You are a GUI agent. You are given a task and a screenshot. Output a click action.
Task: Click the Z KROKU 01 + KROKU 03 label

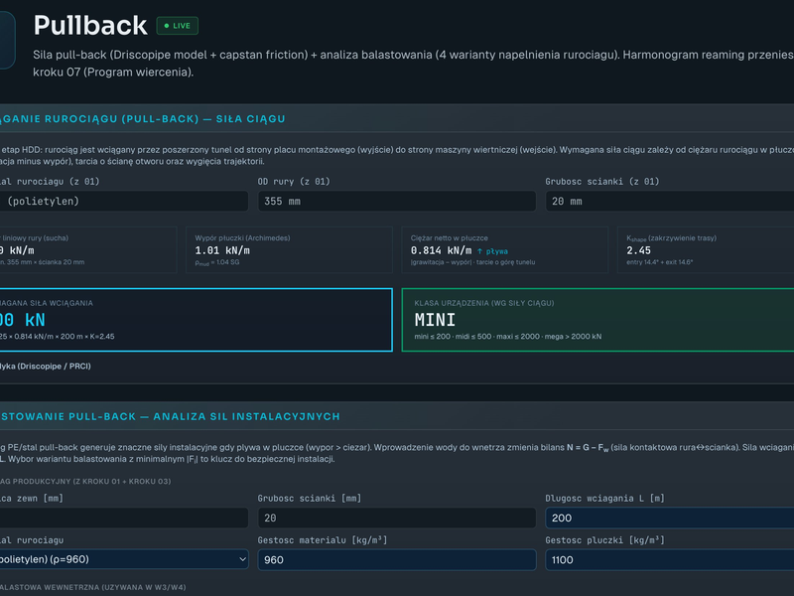pos(85,481)
